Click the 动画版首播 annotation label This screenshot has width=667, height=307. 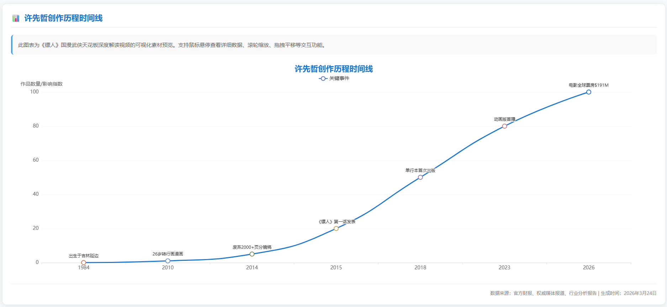point(504,119)
